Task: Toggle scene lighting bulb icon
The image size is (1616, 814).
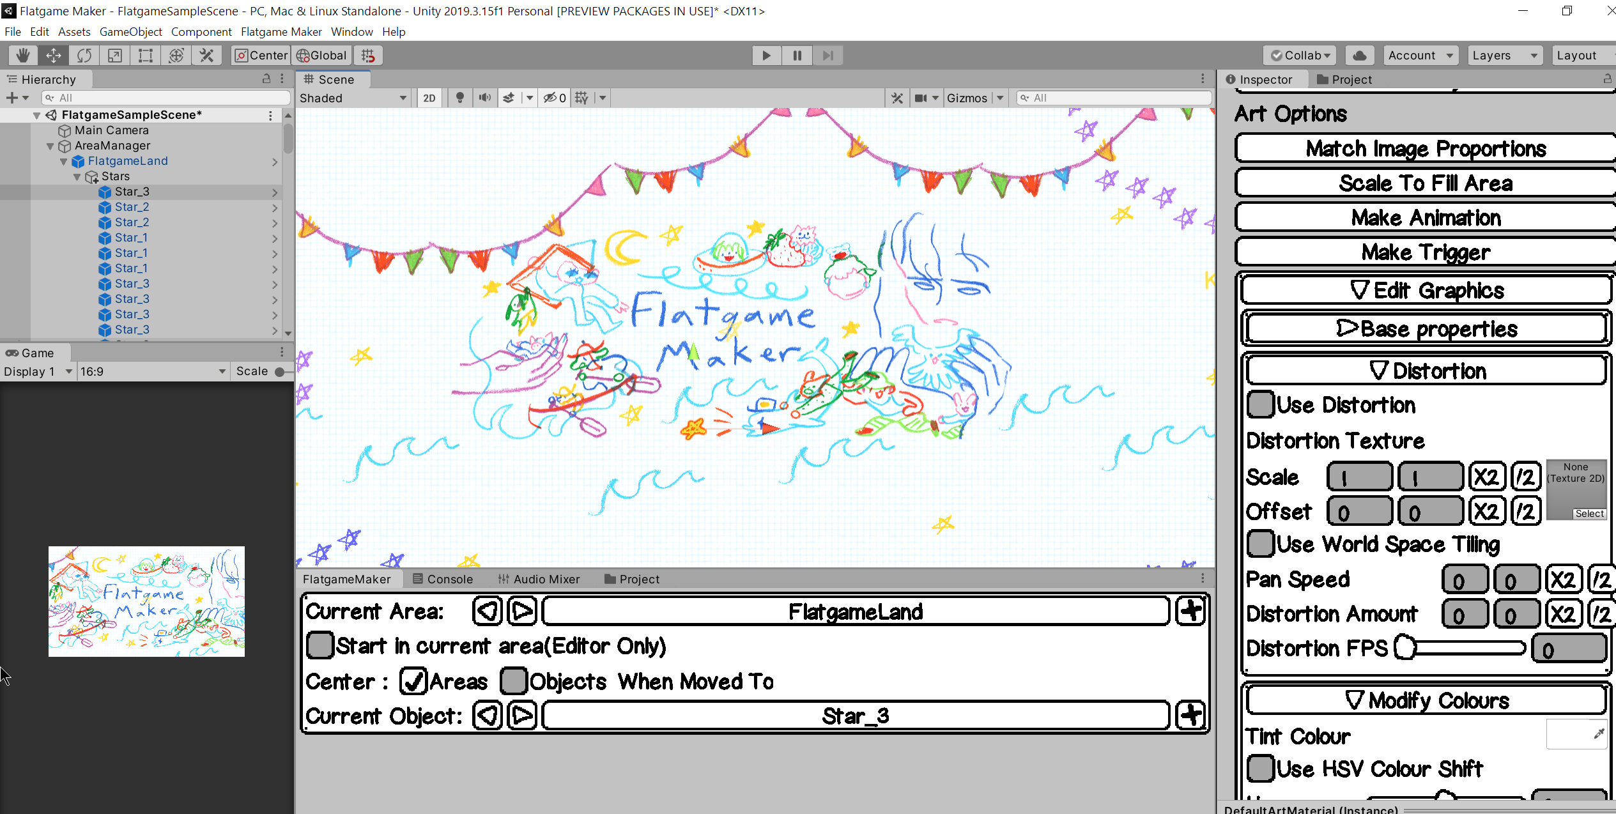Action: click(x=459, y=98)
